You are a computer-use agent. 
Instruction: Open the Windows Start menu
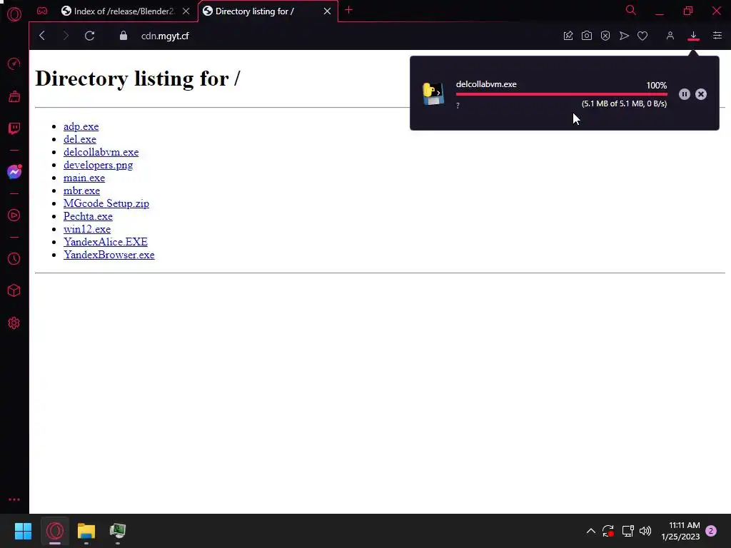(x=23, y=531)
